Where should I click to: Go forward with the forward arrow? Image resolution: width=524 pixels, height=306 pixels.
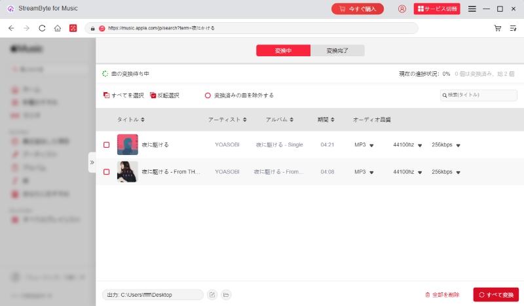tap(27, 28)
